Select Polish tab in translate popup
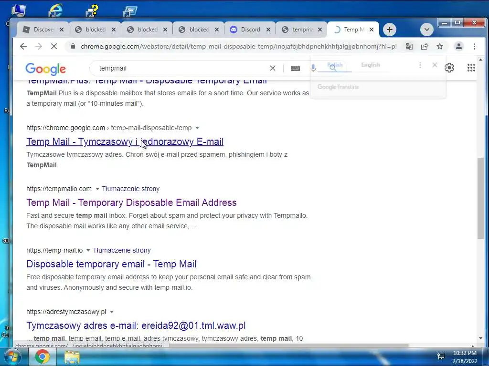This screenshot has height=366, width=489. pos(335,65)
